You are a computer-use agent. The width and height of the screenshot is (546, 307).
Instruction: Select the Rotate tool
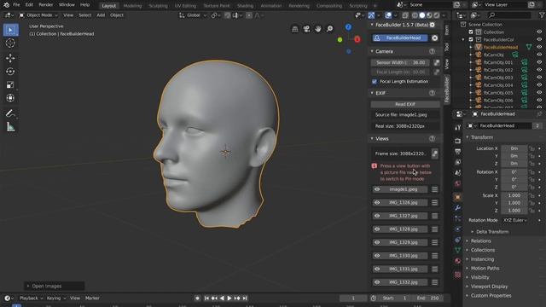click(10, 72)
